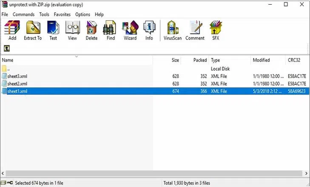This screenshot has width=310, height=187.
Task: Click sheet2.xml XML File type cell
Action: click(219, 84)
